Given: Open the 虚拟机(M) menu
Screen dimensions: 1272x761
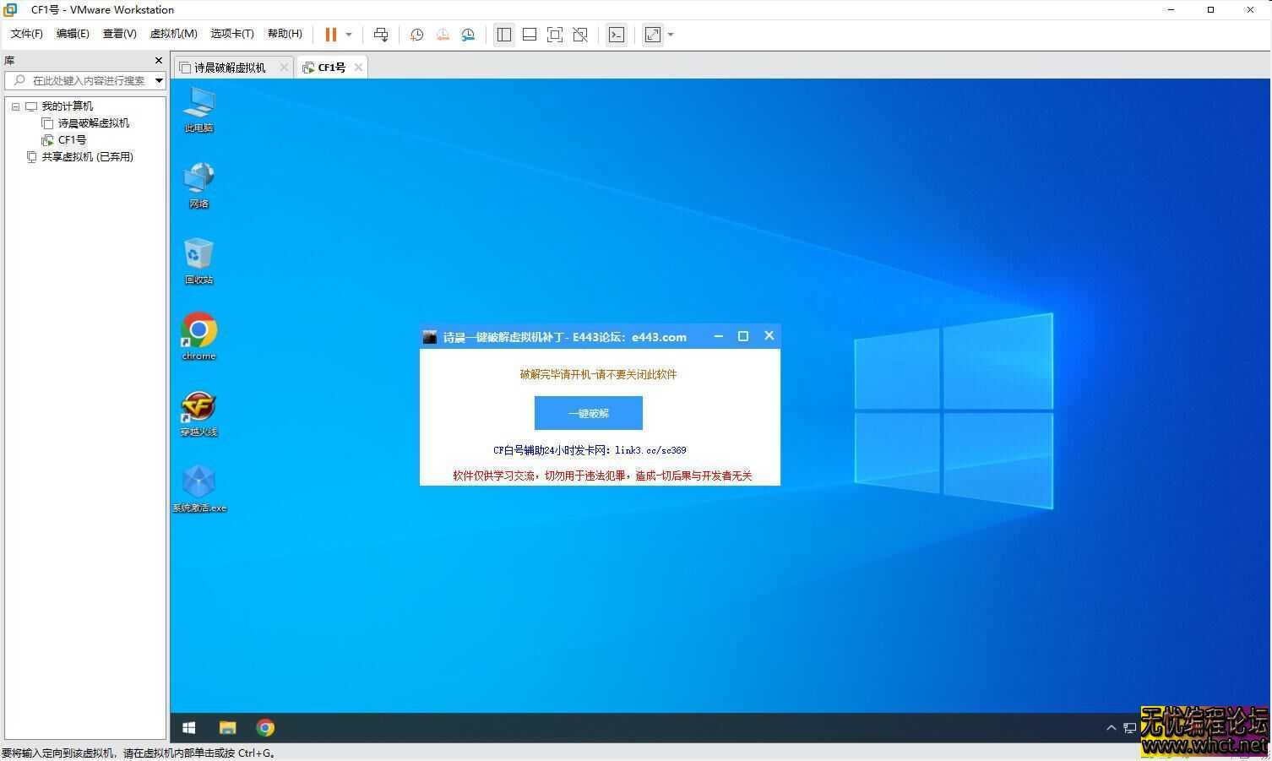Looking at the screenshot, I should tap(173, 34).
